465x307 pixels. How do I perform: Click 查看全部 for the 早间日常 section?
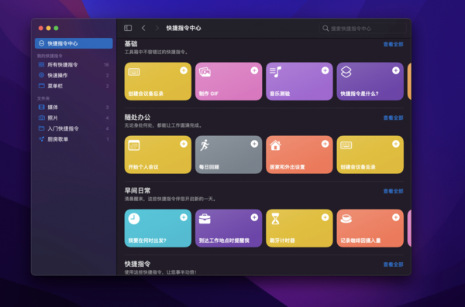pos(393,191)
